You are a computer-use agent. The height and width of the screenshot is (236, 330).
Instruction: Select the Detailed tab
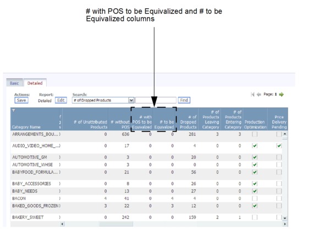[x=34, y=83]
